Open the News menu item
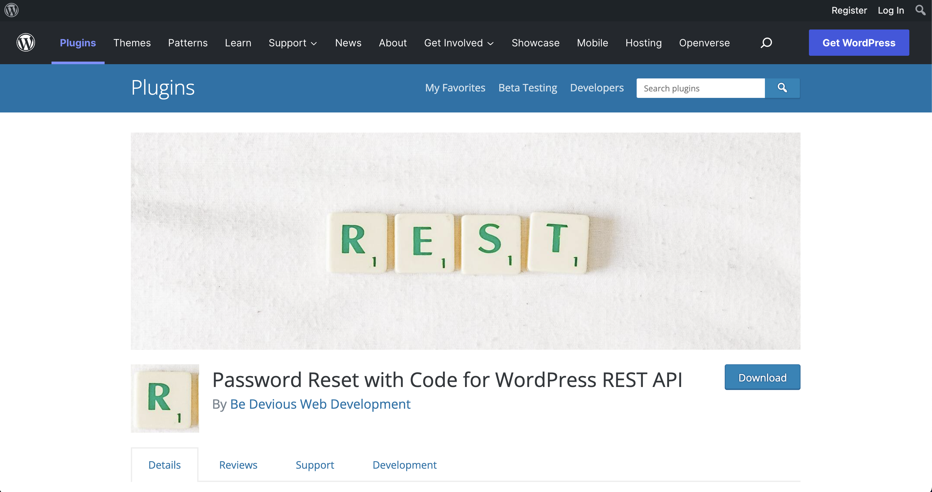The image size is (932, 492). [x=348, y=43]
